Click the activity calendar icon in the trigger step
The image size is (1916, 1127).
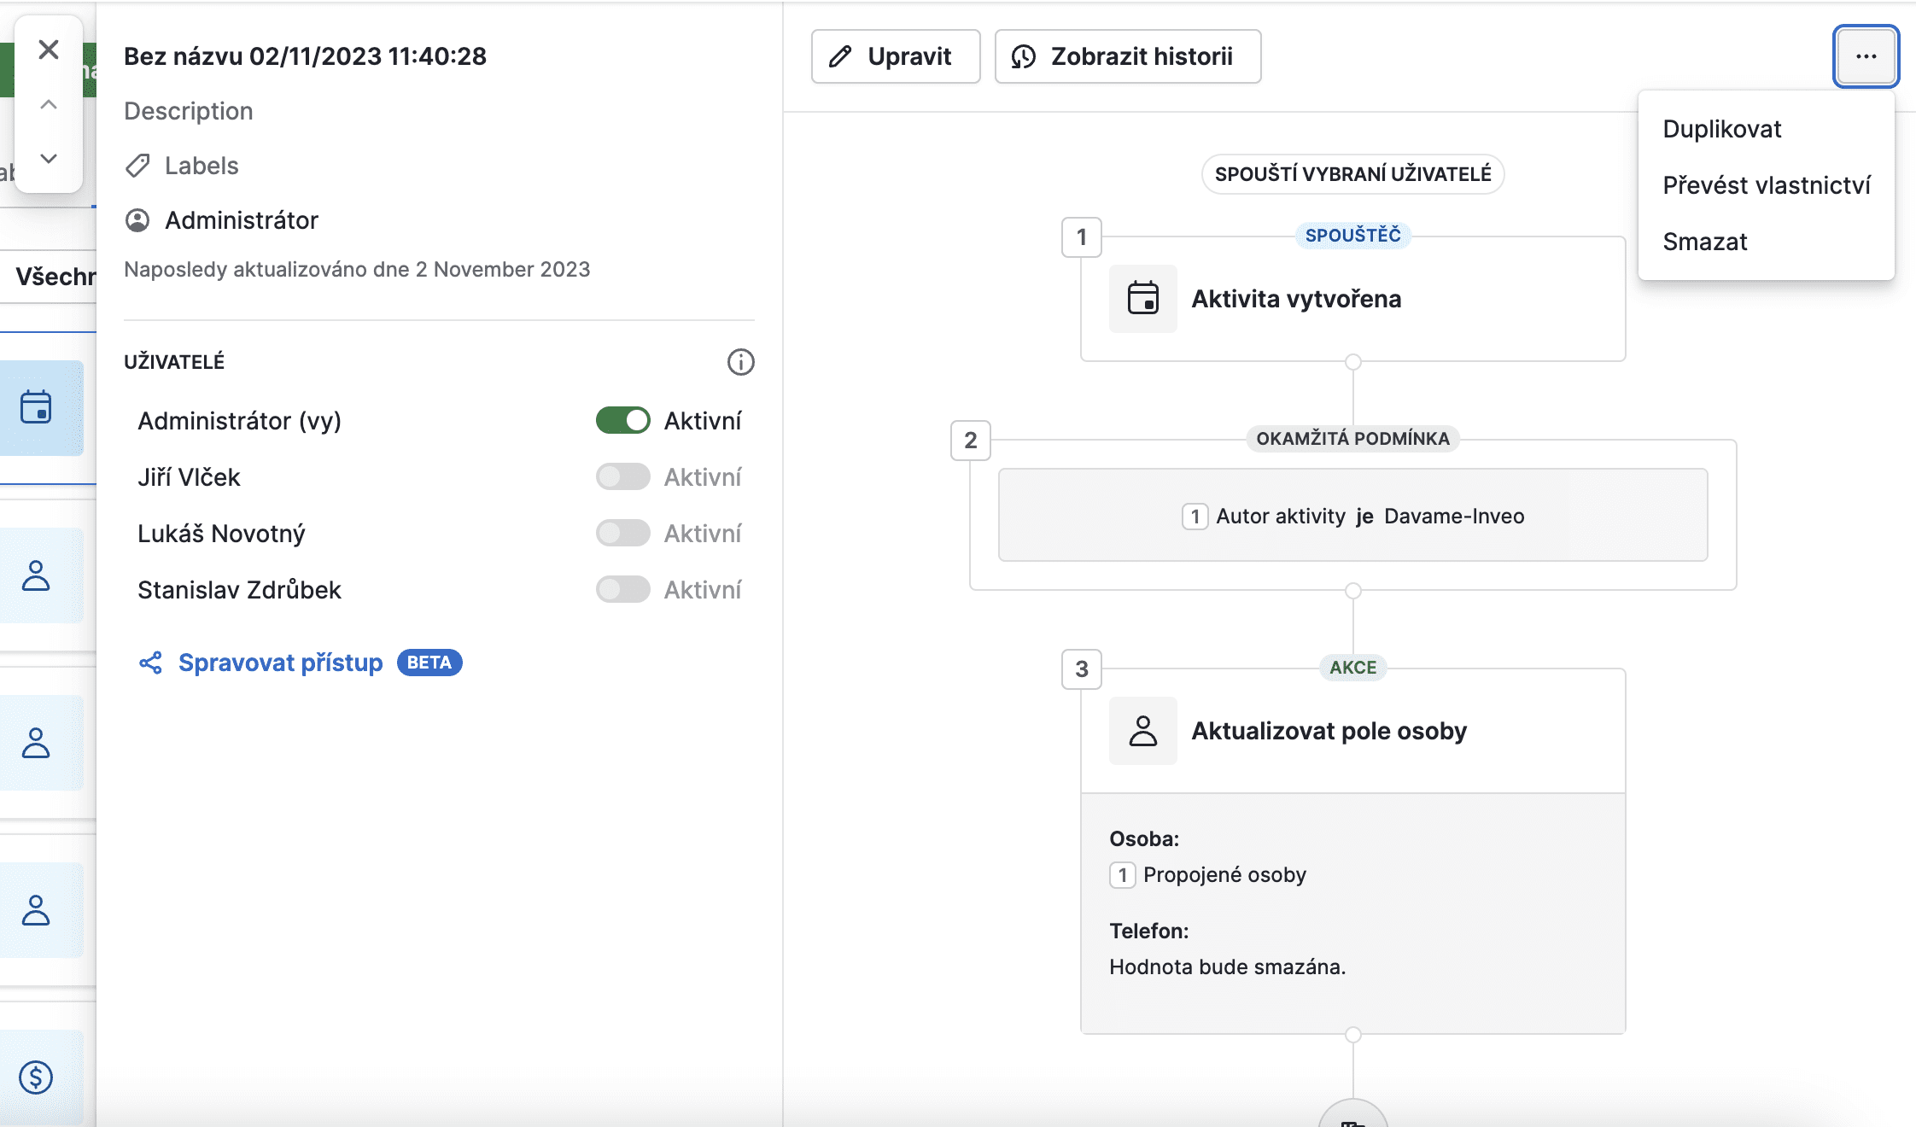pos(1142,299)
